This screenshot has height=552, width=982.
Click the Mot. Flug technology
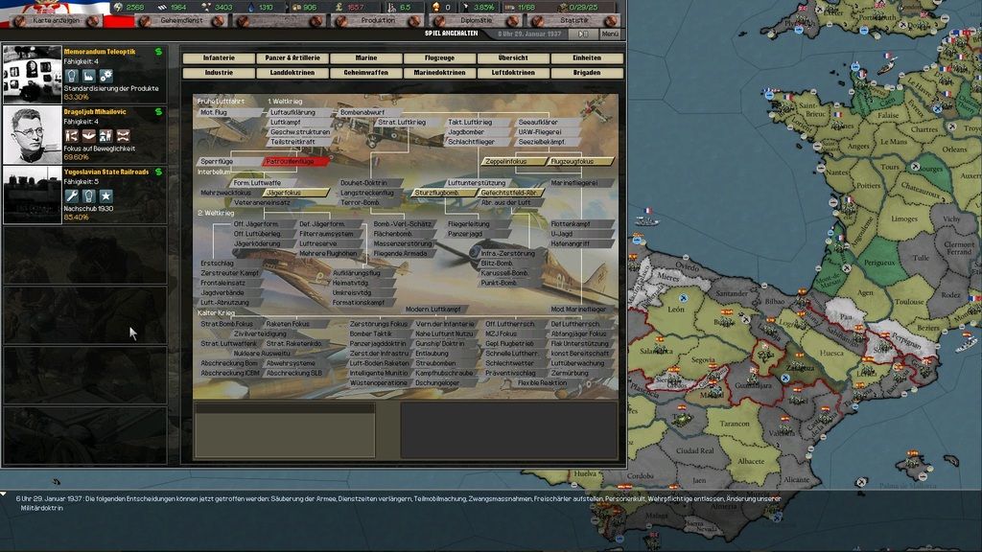coord(229,113)
